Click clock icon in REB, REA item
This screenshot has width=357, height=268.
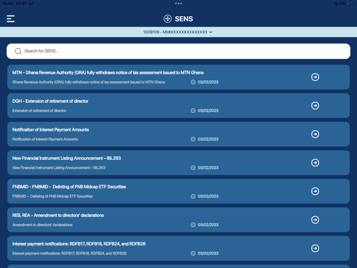coord(193,225)
